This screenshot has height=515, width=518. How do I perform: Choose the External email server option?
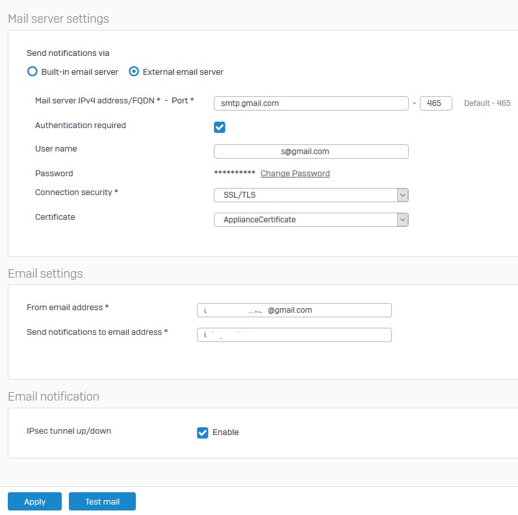tap(134, 72)
